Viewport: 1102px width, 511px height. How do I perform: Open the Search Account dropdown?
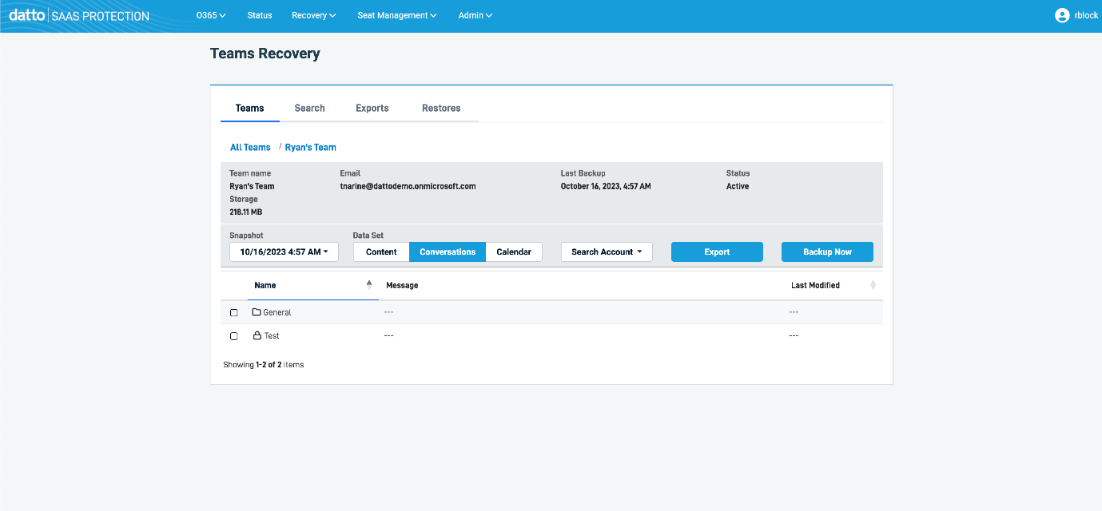(x=607, y=252)
